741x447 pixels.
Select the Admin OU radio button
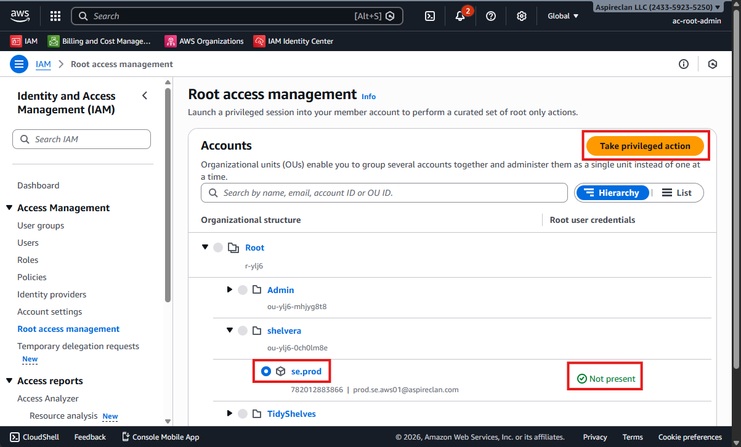[243, 290]
